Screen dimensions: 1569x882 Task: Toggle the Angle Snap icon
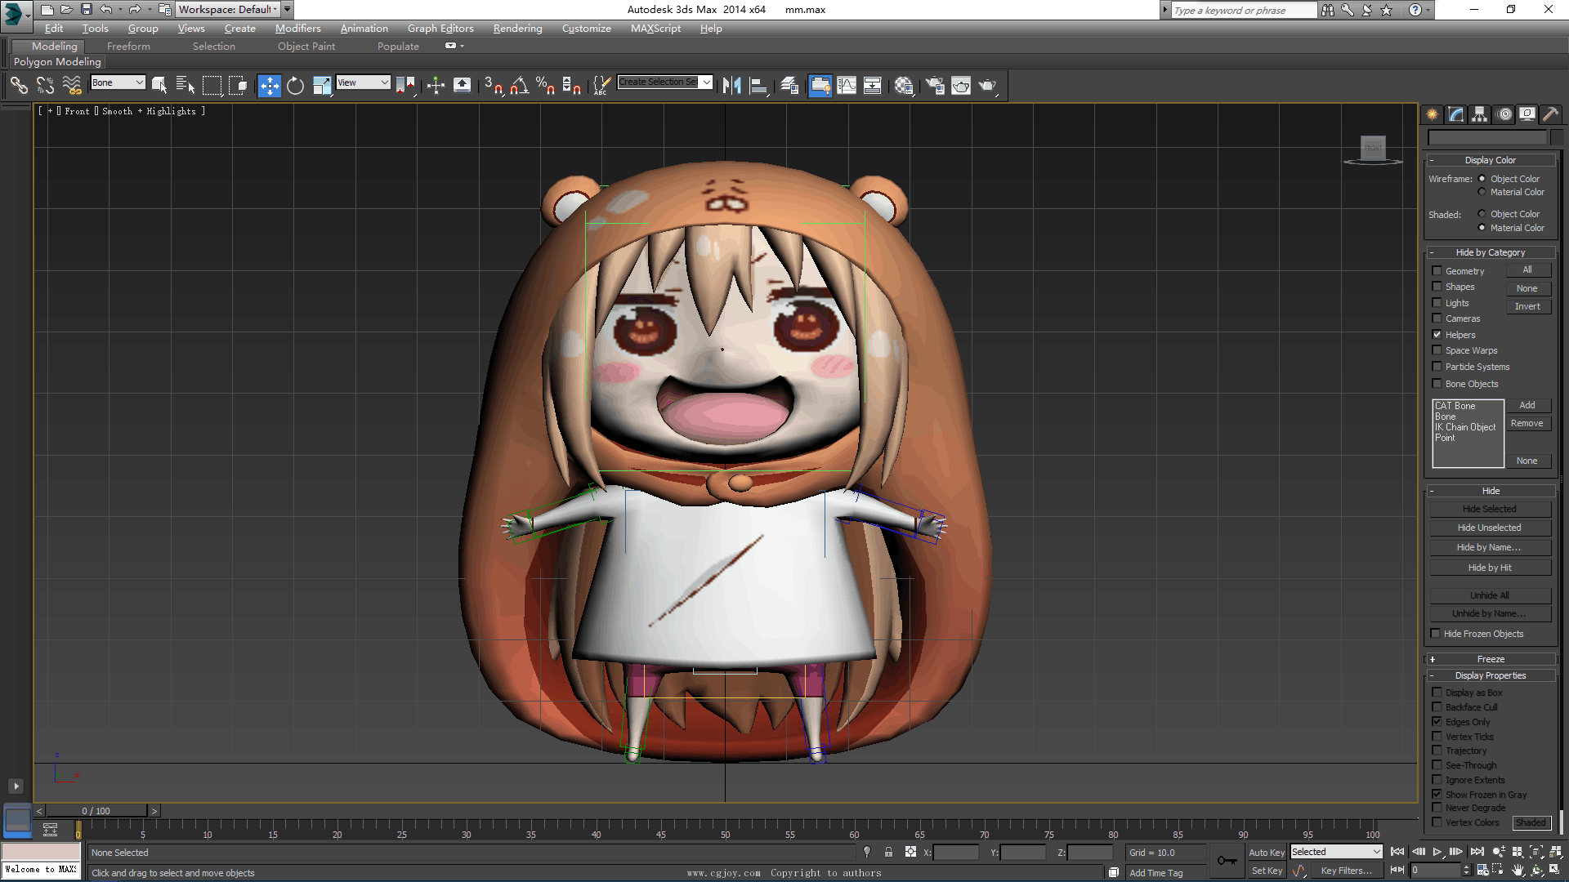520,85
